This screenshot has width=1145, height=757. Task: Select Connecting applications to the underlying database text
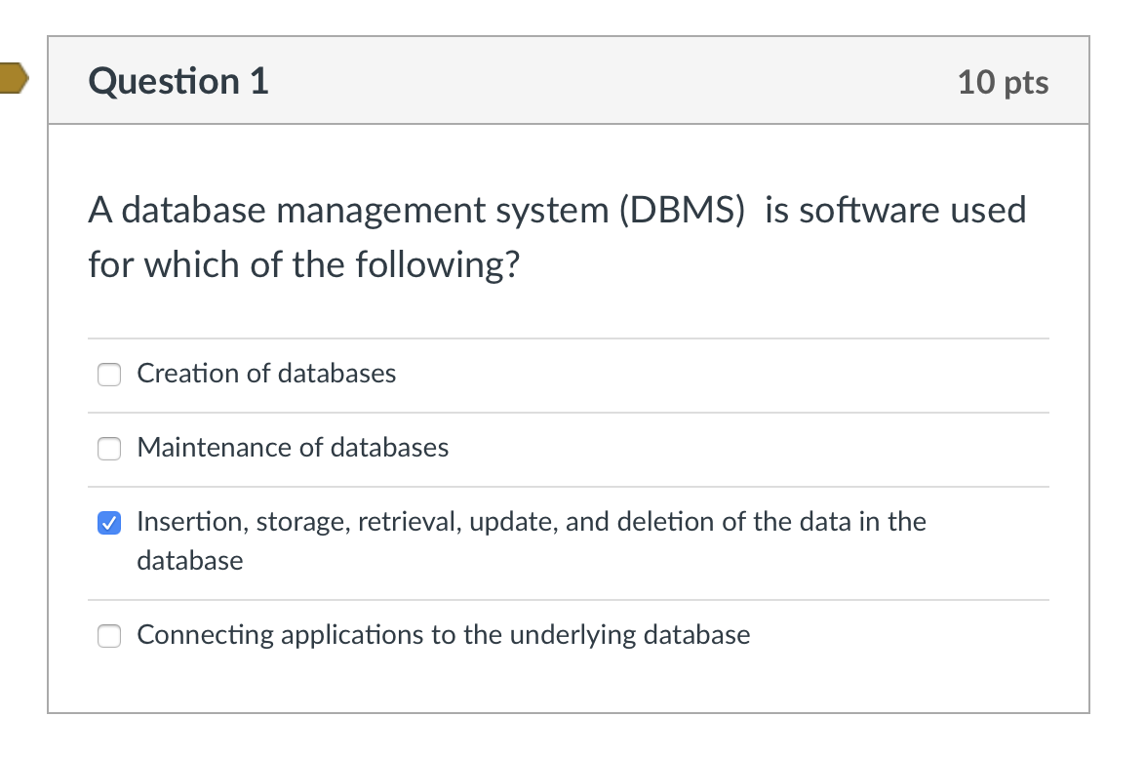(x=444, y=635)
